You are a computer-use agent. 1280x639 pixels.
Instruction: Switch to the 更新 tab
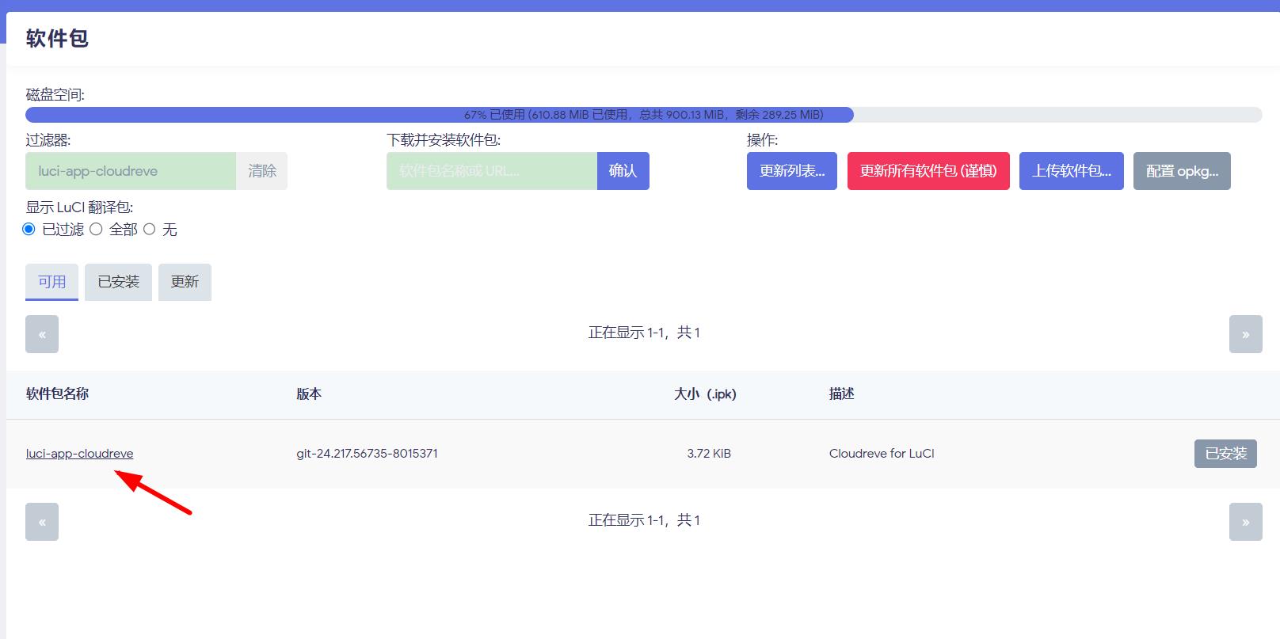point(185,282)
